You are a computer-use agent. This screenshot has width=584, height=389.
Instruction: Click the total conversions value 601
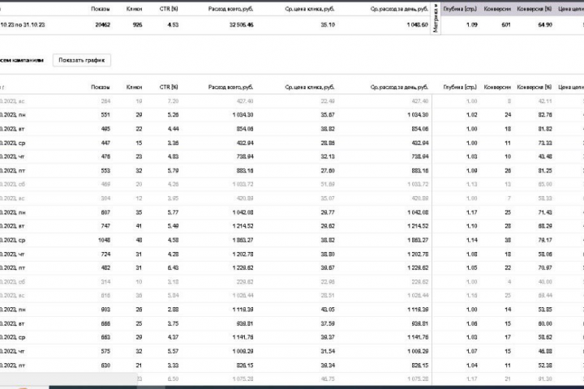coord(506,25)
